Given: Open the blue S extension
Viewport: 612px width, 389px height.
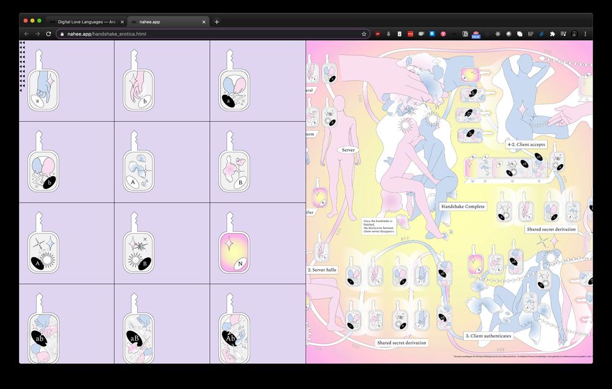Looking at the screenshot, I should [x=432, y=34].
